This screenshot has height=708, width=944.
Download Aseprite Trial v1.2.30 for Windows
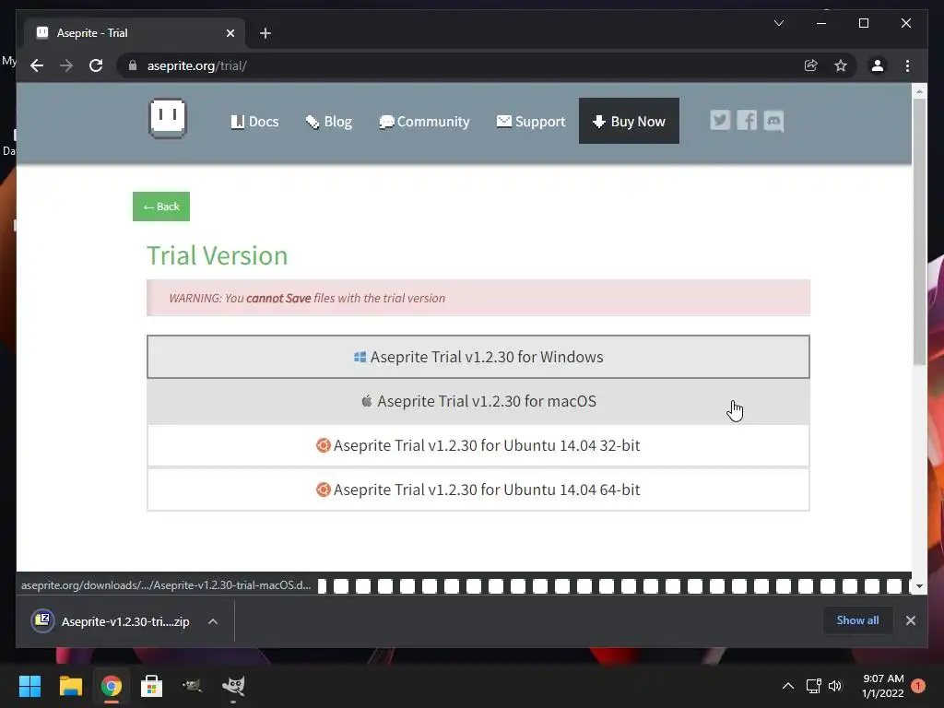point(478,357)
